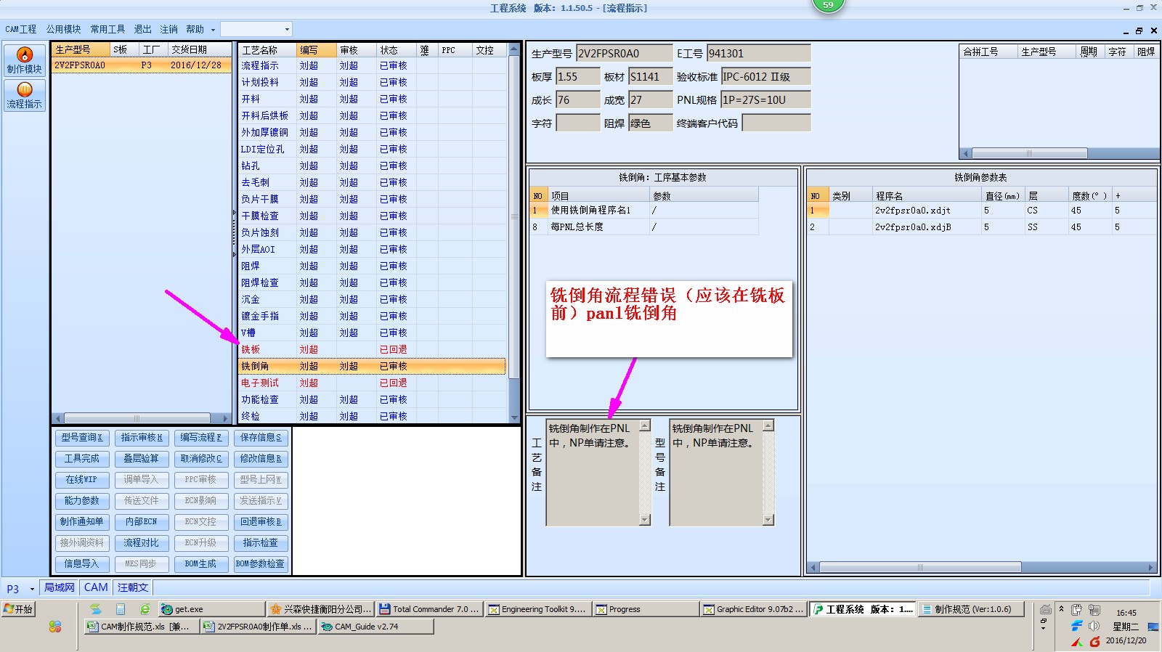
Task: Expand menu bar overflow arrow after 帮助
Action: coord(213,30)
